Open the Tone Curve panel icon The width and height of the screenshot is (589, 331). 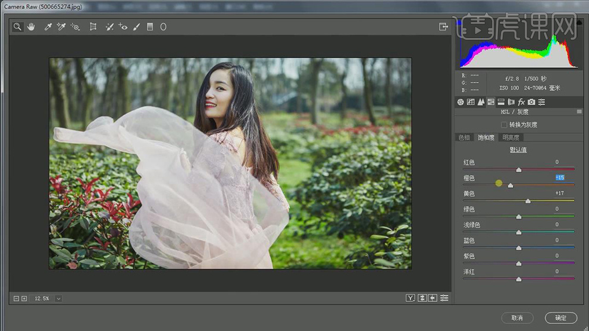(471, 102)
